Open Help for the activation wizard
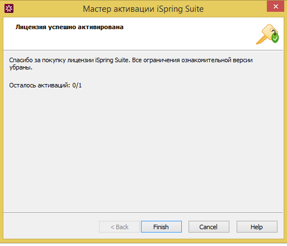 [x=257, y=227]
